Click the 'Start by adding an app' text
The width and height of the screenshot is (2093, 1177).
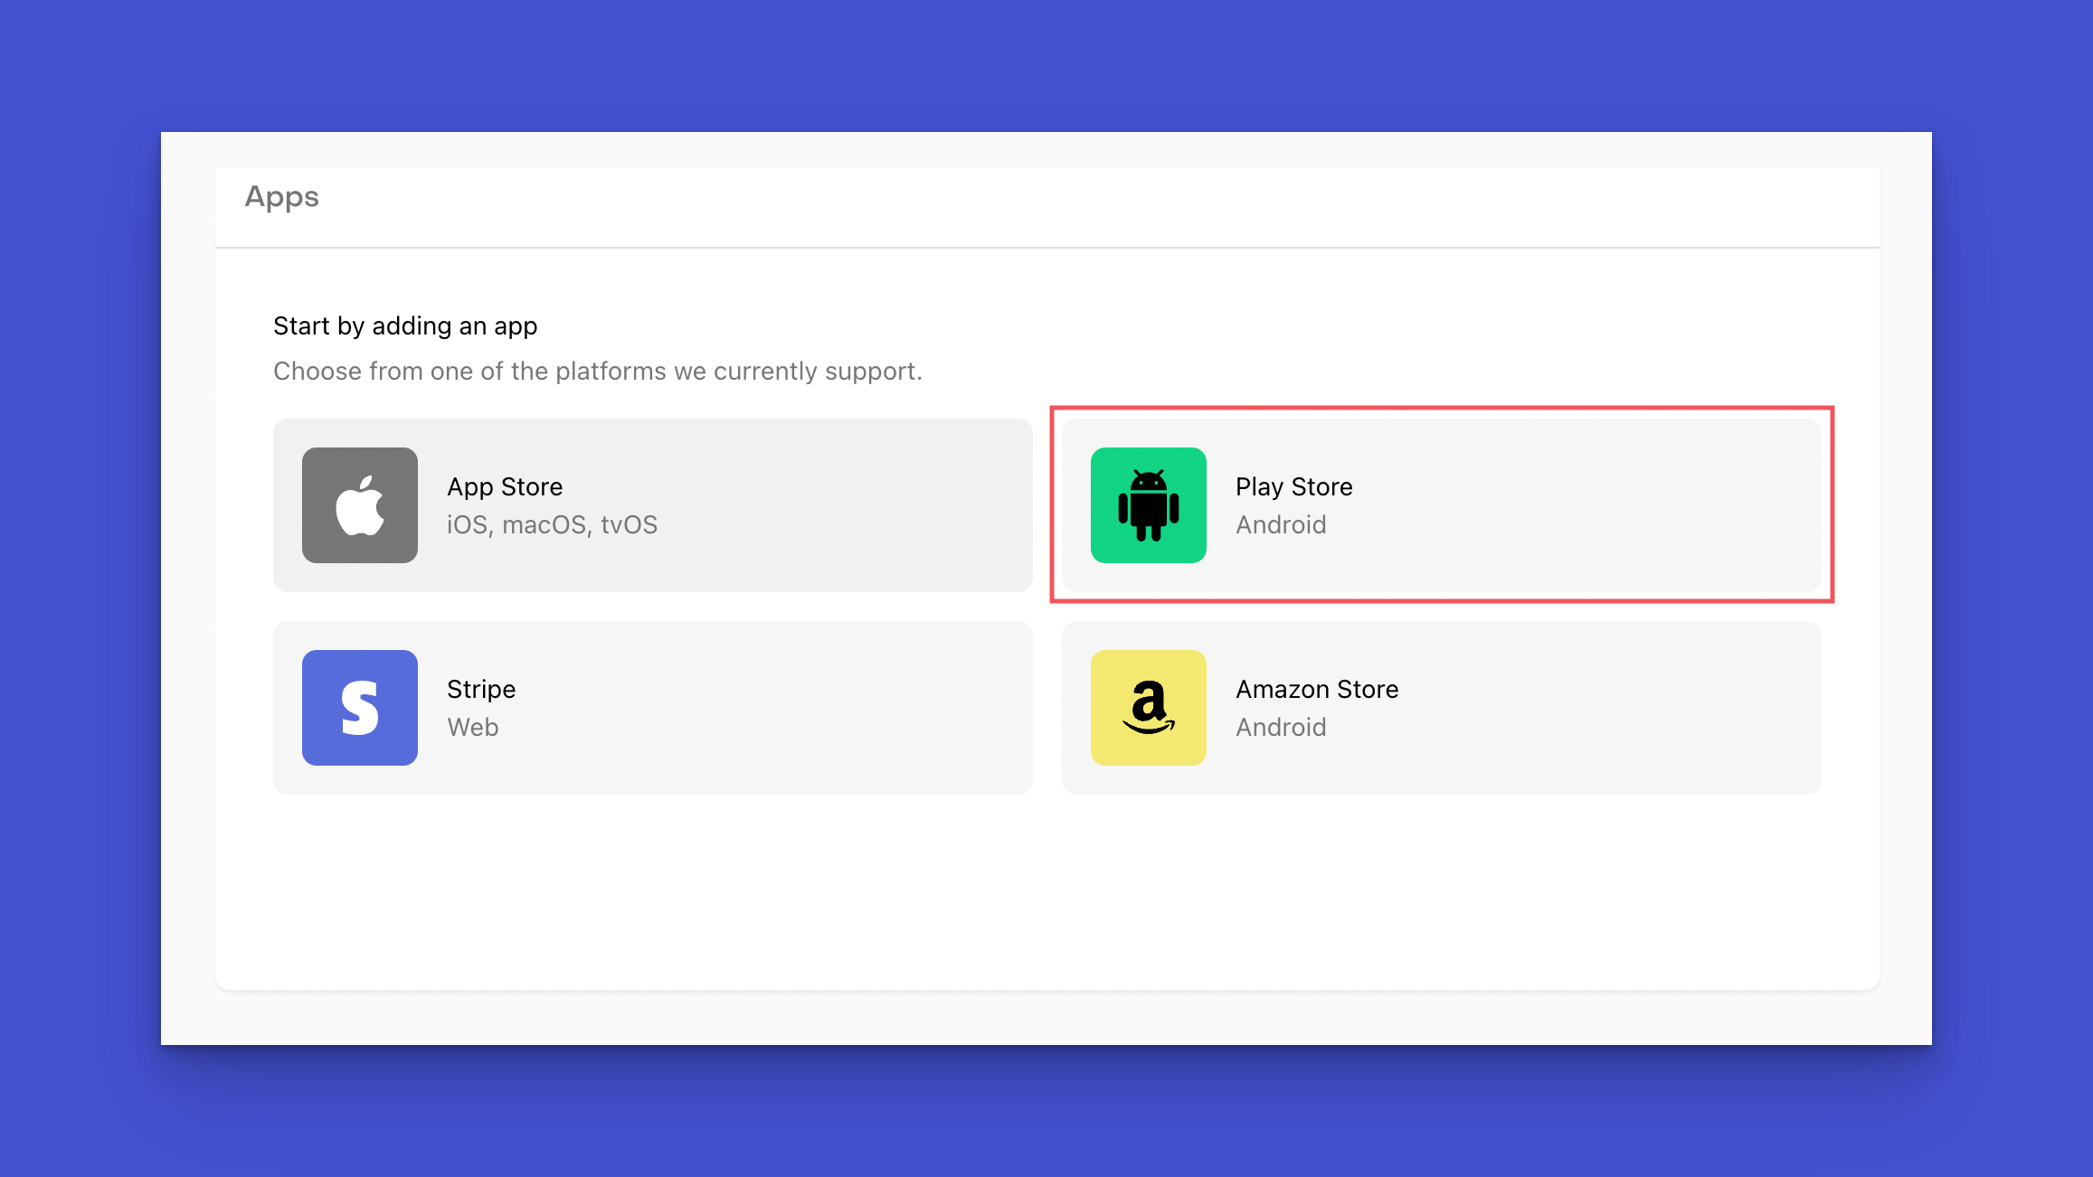[405, 325]
